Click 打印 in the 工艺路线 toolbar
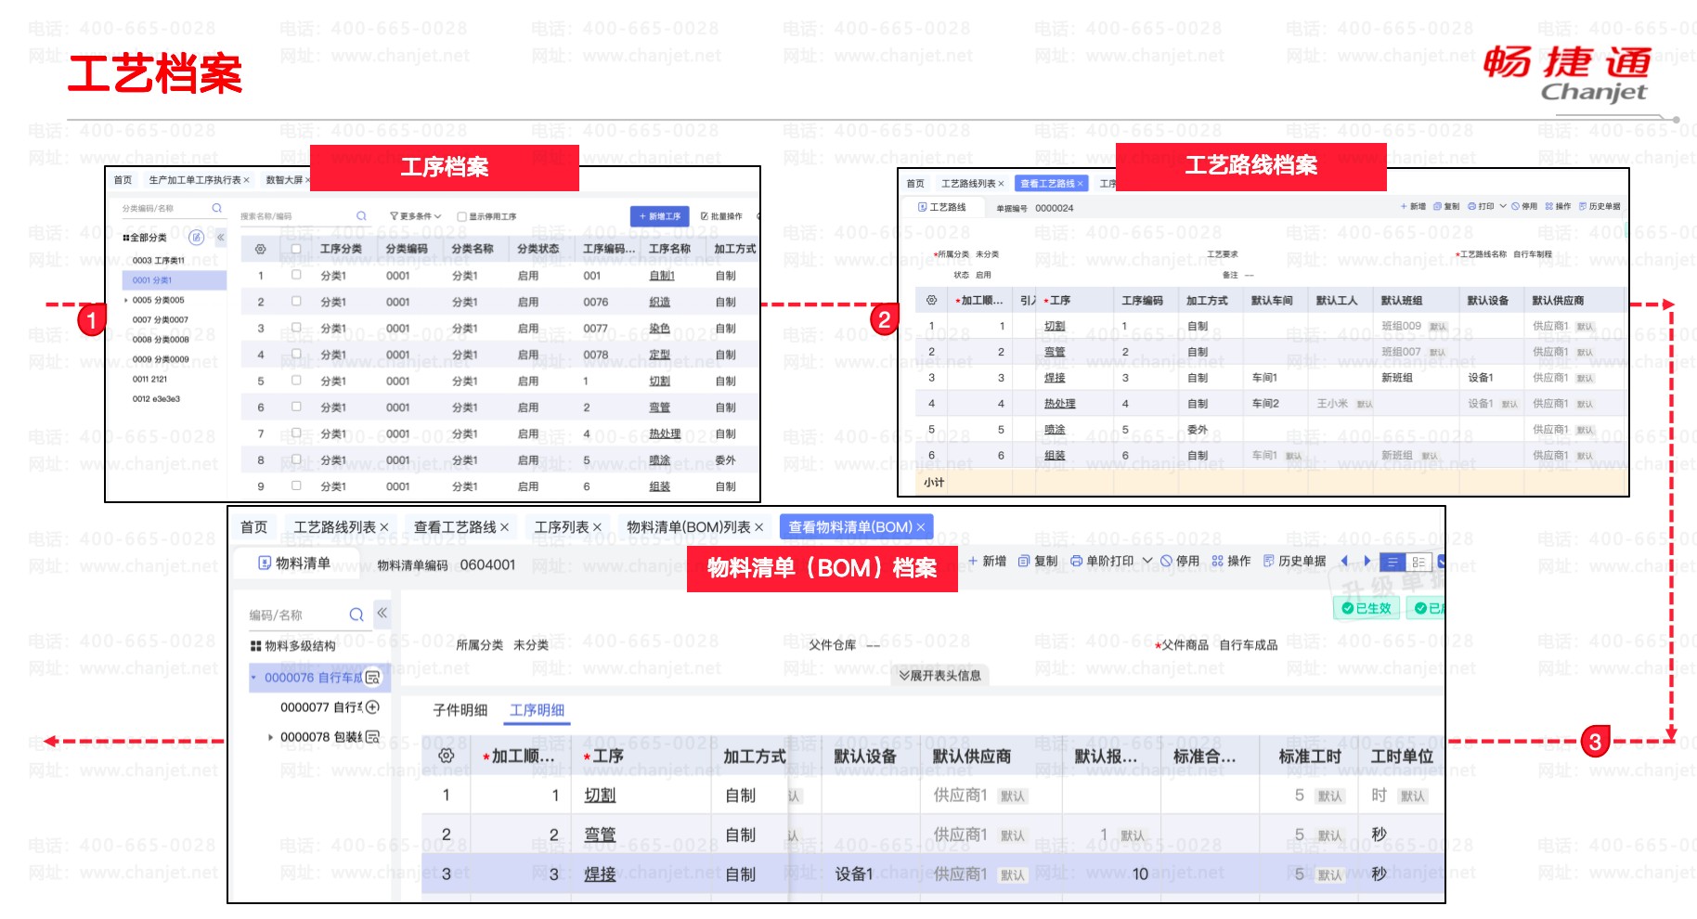The image size is (1697, 919). pos(1481,206)
